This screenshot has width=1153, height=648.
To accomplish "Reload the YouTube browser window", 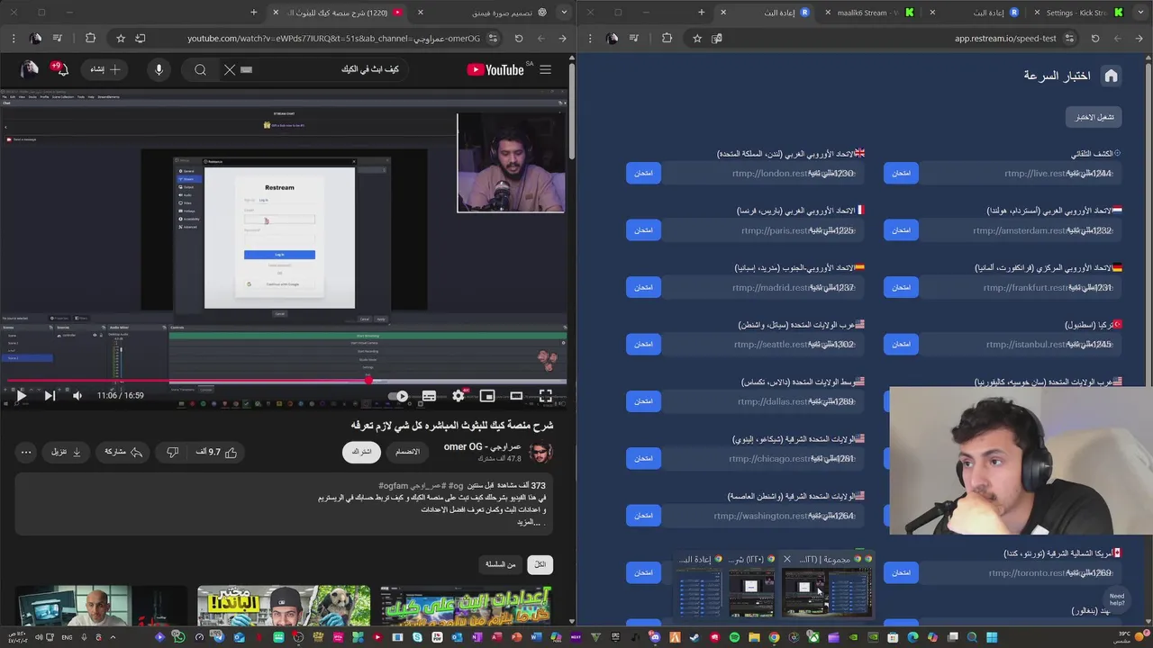I will pyautogui.click(x=519, y=39).
